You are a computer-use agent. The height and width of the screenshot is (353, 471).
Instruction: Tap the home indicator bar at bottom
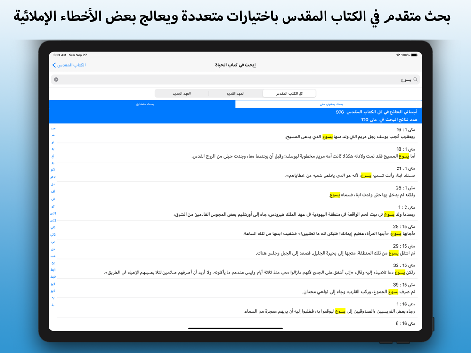click(235, 329)
